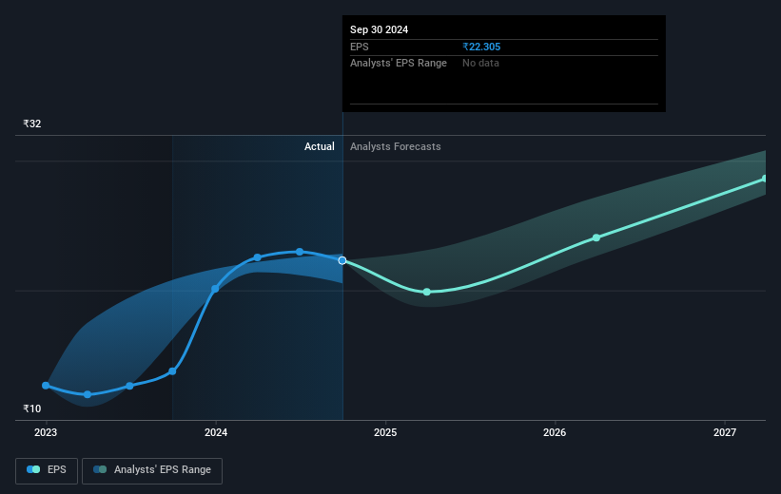Click the EPS data point at 2024
This screenshot has height=494, width=781.
pyautogui.click(x=215, y=289)
